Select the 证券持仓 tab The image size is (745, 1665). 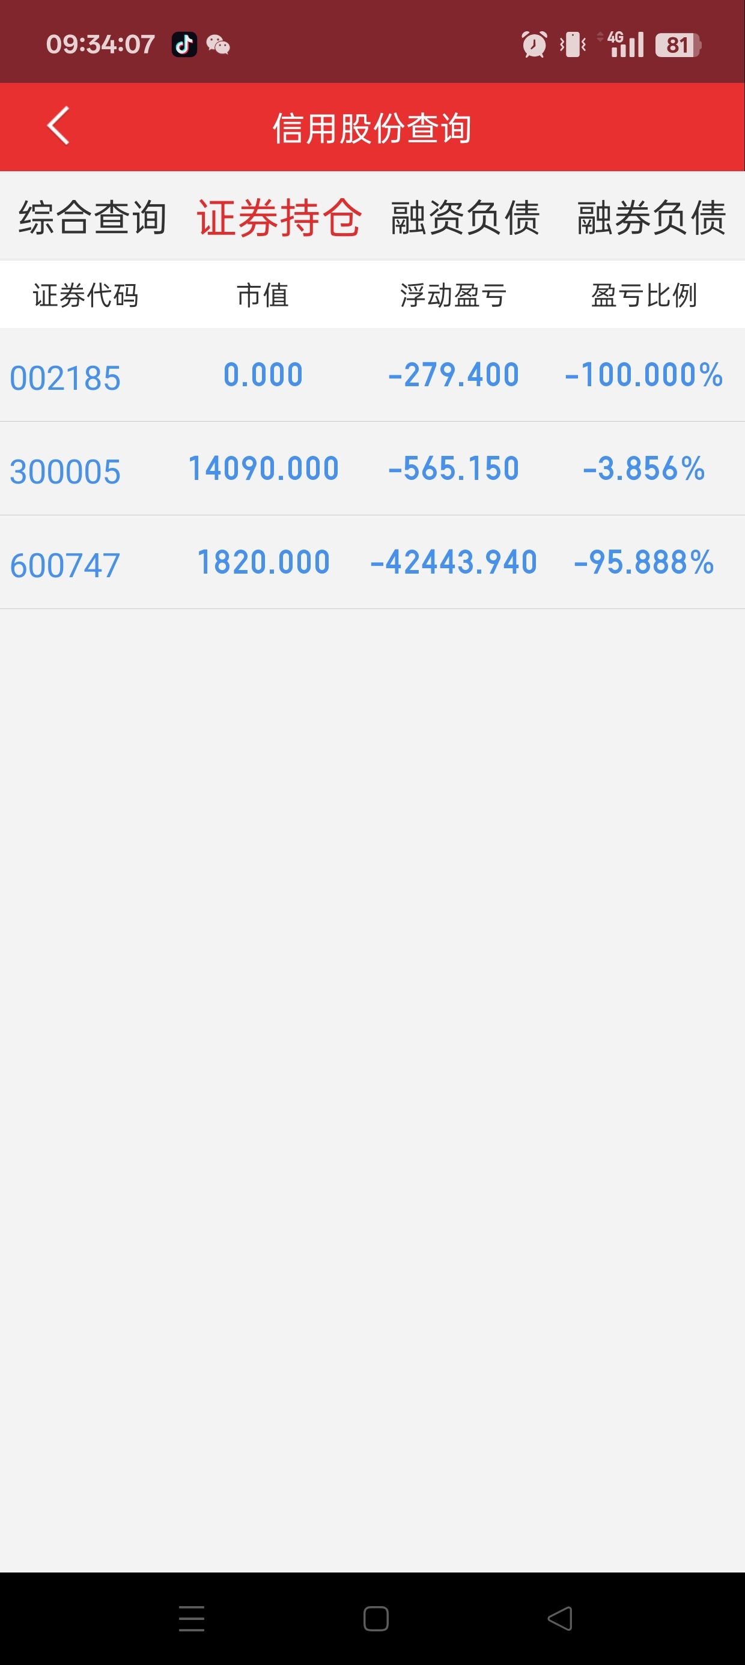[x=279, y=217]
